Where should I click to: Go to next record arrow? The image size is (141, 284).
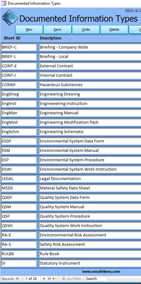click(44, 279)
